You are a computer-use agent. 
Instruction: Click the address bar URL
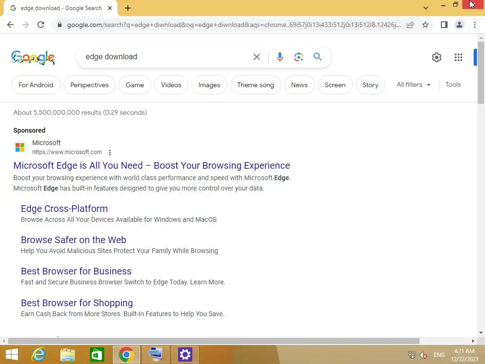(234, 25)
